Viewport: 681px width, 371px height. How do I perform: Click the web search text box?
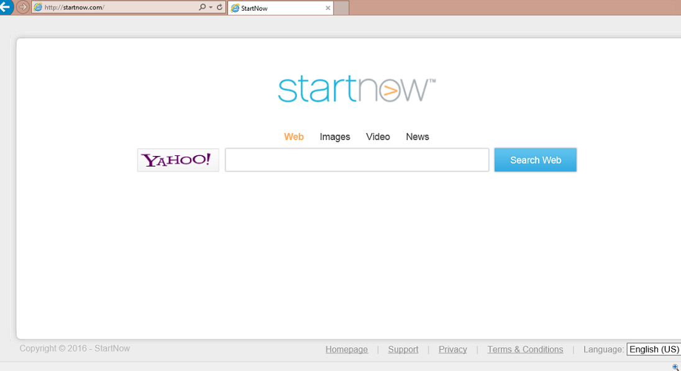pyautogui.click(x=357, y=160)
